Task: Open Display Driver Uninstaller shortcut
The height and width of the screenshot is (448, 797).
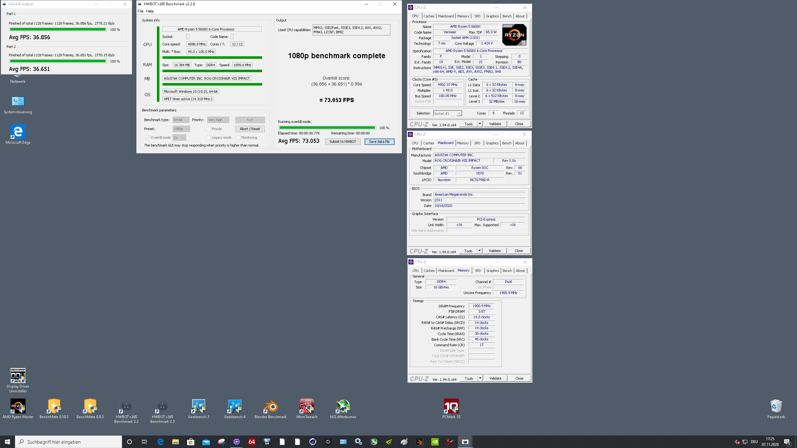Action: pos(18,380)
